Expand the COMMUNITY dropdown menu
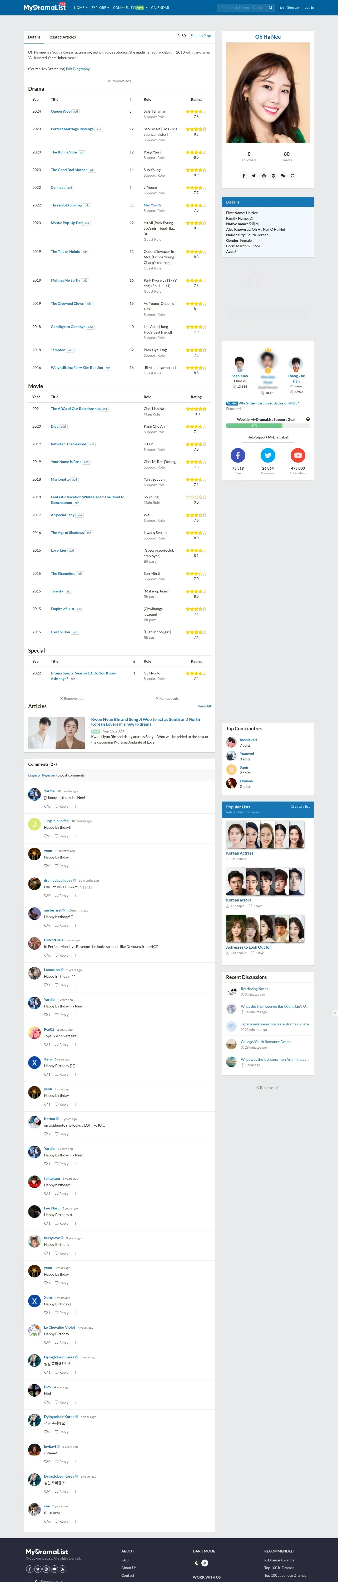 coord(130,8)
